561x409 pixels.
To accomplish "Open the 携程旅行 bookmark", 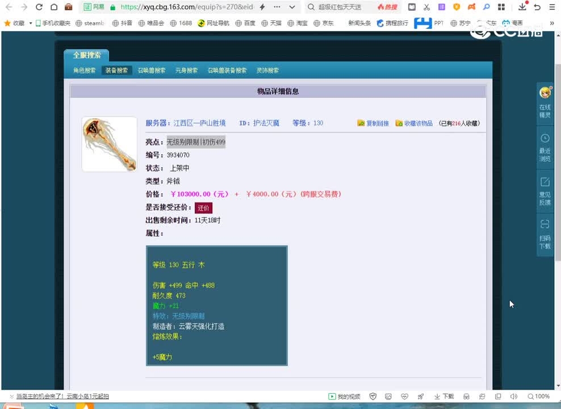I will tap(392, 23).
